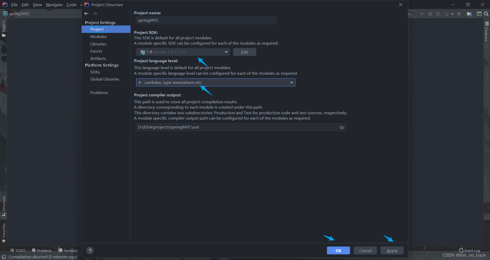The width and height of the screenshot is (490, 260).
Task: Click the forward navigation arrow in Project Structure
Action: tap(95, 14)
